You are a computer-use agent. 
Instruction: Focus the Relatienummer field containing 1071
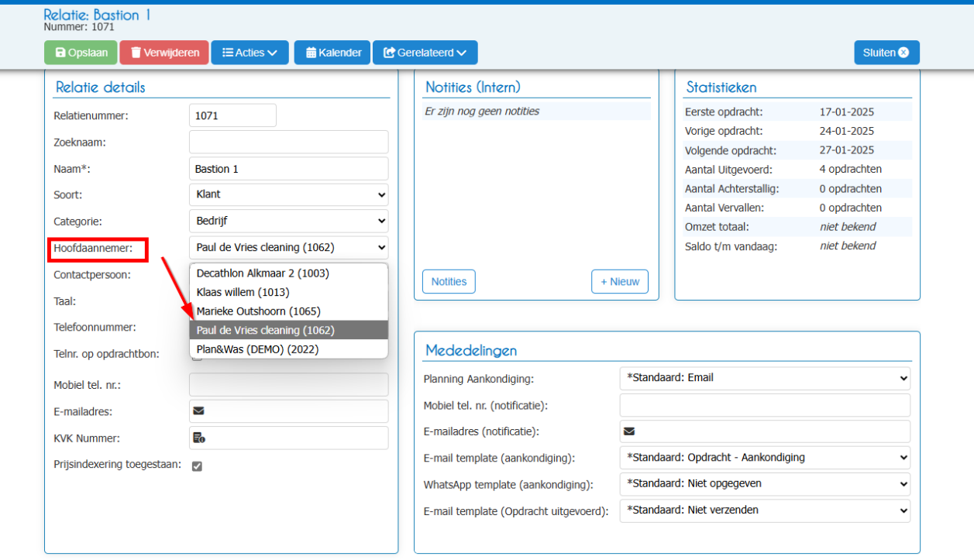pyautogui.click(x=232, y=115)
